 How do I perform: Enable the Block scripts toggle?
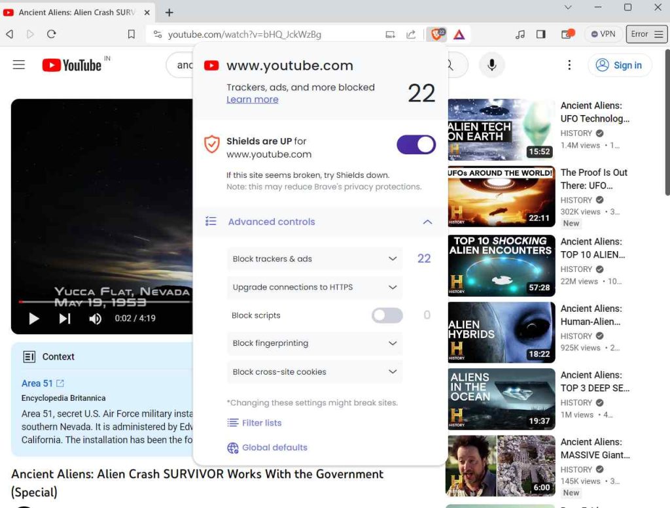point(387,316)
